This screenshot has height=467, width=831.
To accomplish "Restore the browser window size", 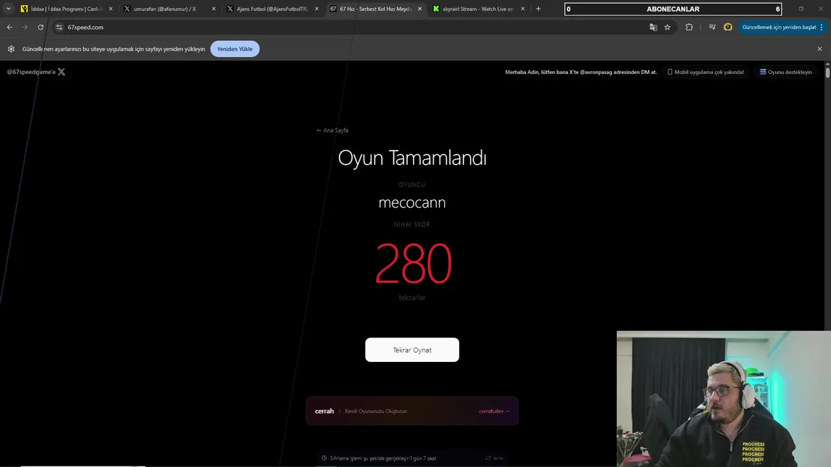I will (800, 9).
